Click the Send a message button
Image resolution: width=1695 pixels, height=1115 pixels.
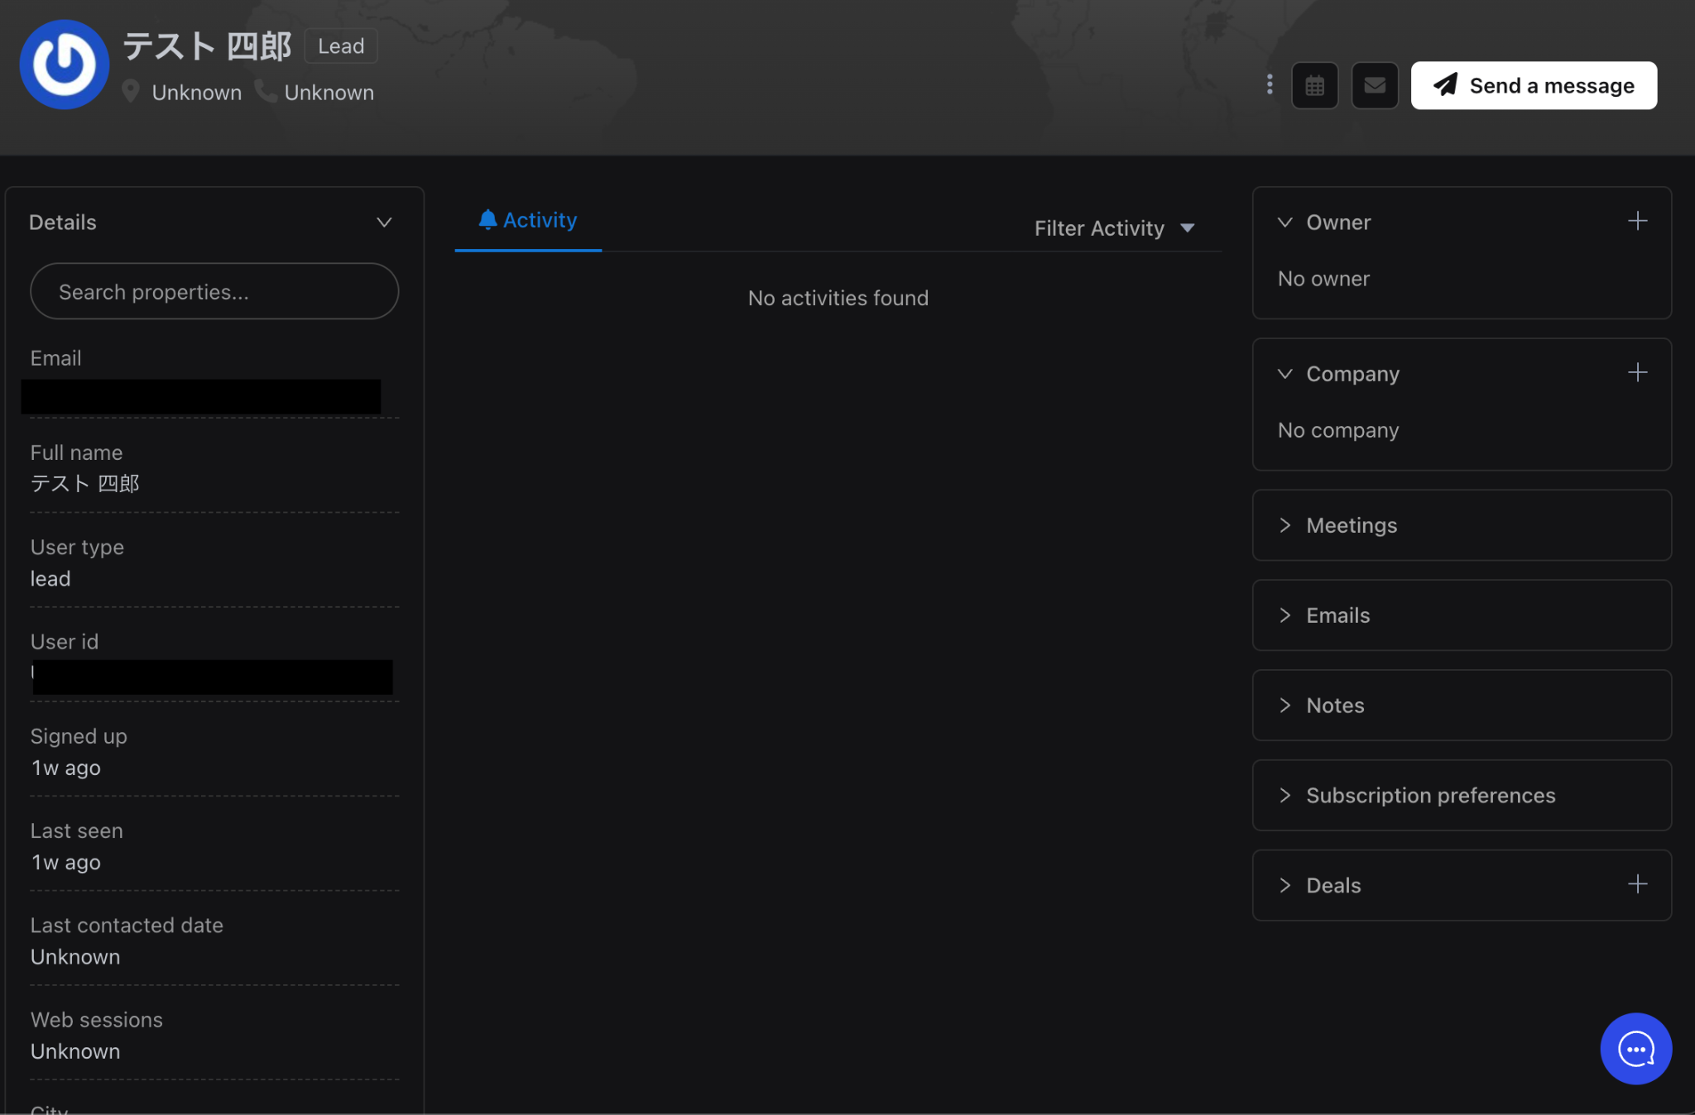[x=1534, y=85]
